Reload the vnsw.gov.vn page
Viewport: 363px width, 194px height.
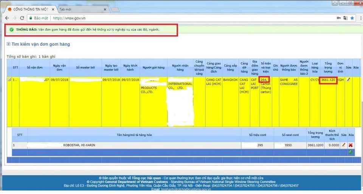click(22, 18)
